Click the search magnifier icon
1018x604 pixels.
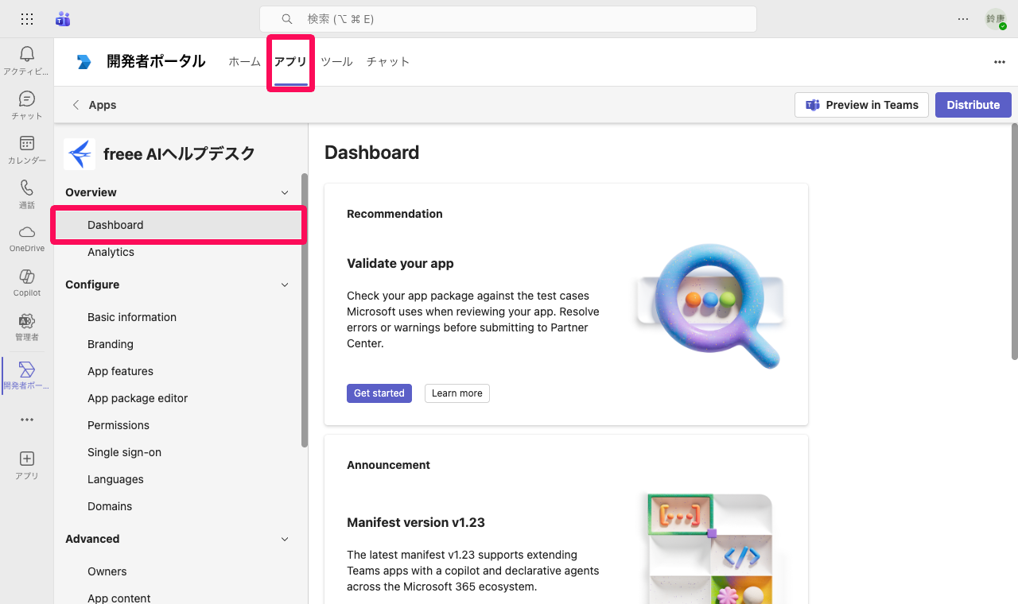(287, 19)
